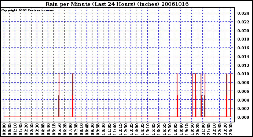Click the rain spike just after 18:05
The height and width of the screenshot is (137, 253).
[x=177, y=95]
